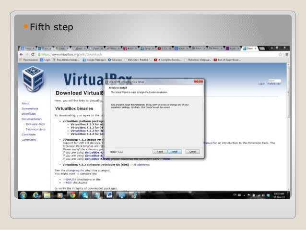Viewport: 306px width, 230px height.
Task: Switch to Google Chrome on the taskbar
Action: [x=72, y=195]
